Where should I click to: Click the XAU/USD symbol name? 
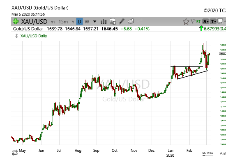pos(34,22)
